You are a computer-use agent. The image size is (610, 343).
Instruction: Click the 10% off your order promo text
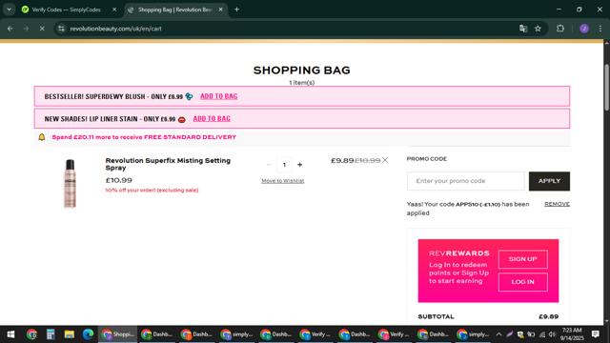(152, 191)
